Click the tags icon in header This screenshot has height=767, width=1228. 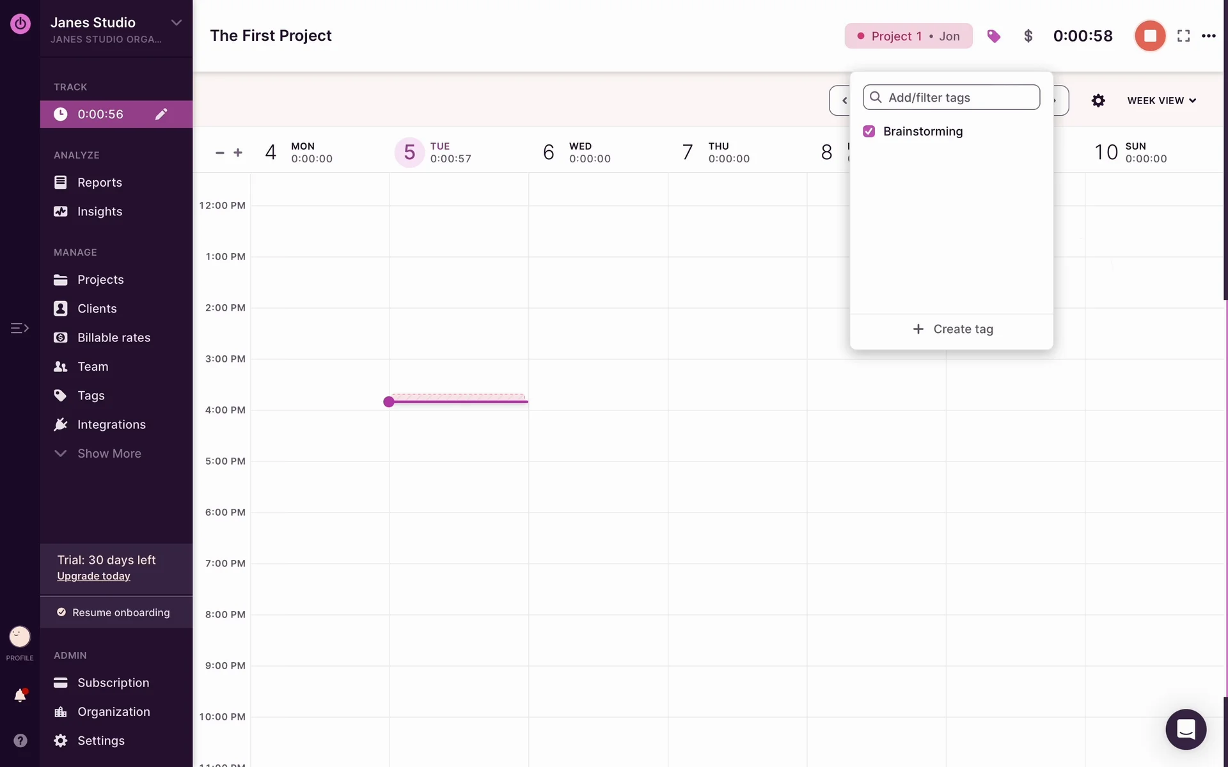(993, 36)
